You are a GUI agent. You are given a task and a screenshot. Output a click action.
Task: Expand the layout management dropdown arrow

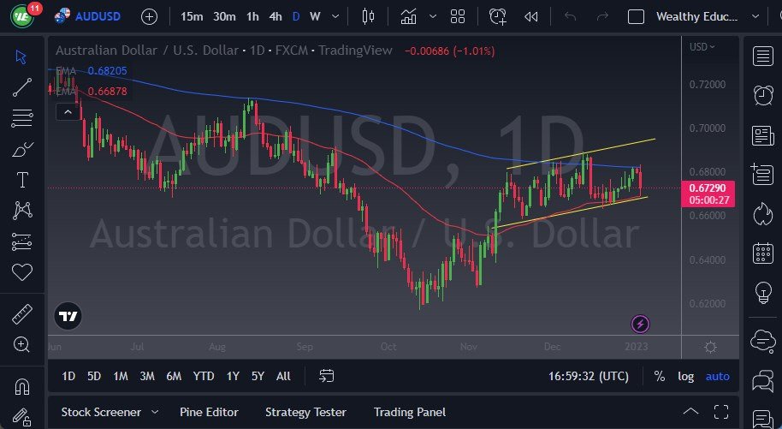click(x=755, y=16)
